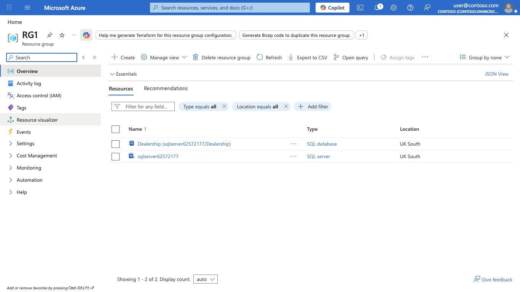Launch Cloud Shell from the top bar
Image resolution: width=520 pixels, height=292 pixels.
360,8
